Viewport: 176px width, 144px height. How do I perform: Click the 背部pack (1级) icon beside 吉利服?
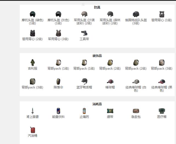pos(58,63)
